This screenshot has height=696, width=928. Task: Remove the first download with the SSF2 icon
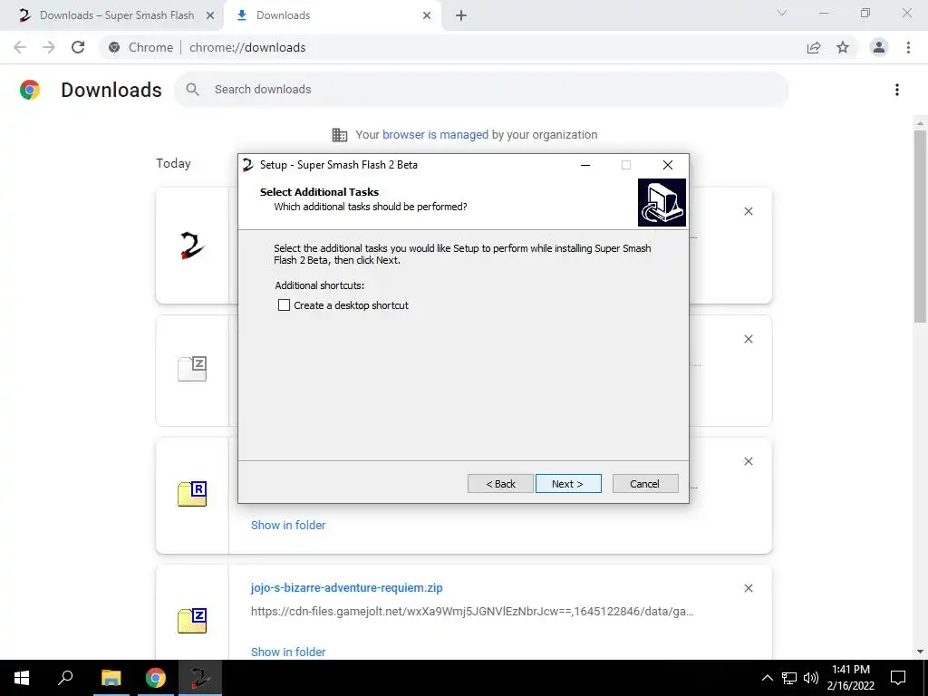pos(748,211)
